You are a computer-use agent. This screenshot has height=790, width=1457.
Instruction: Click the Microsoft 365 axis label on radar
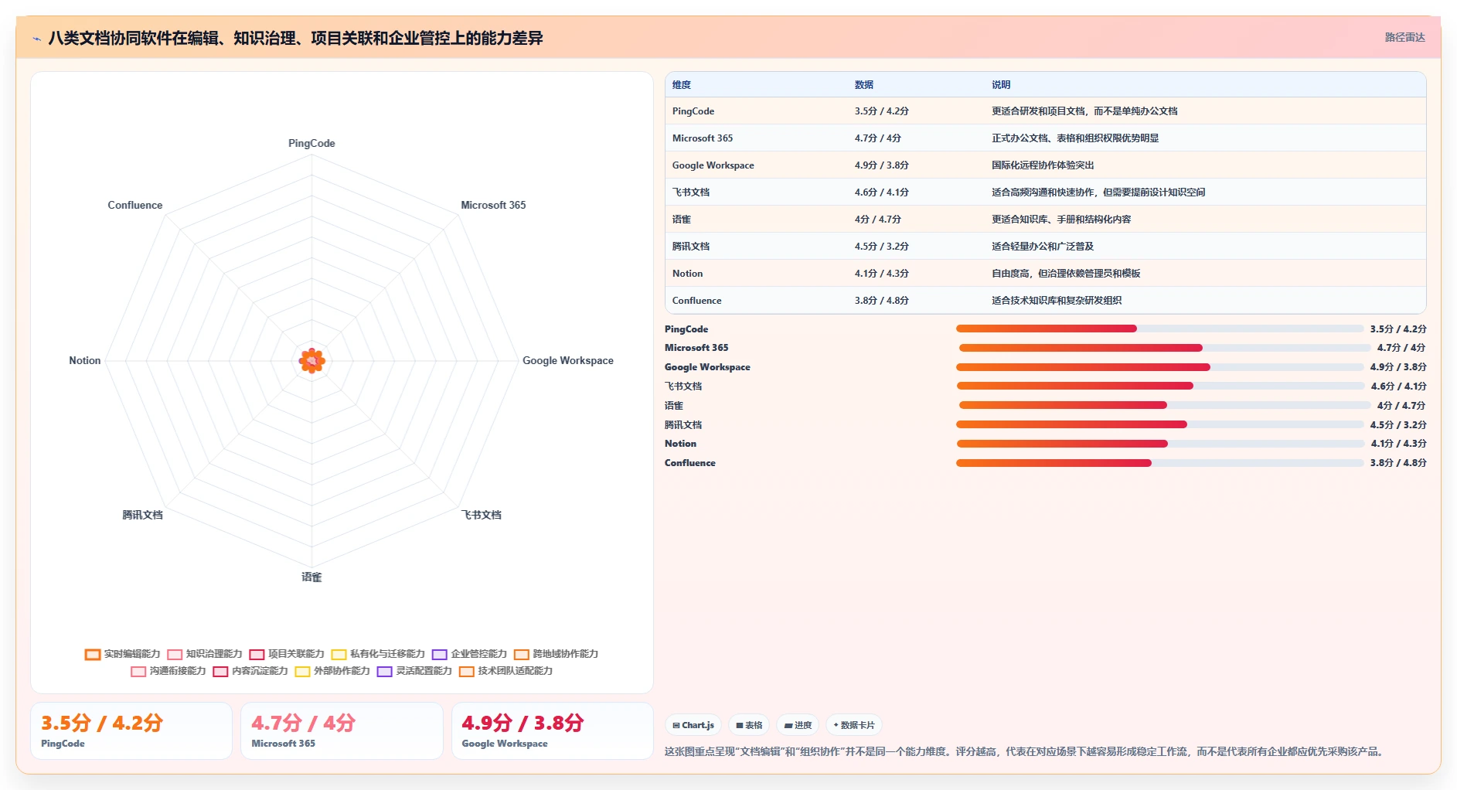tap(493, 205)
